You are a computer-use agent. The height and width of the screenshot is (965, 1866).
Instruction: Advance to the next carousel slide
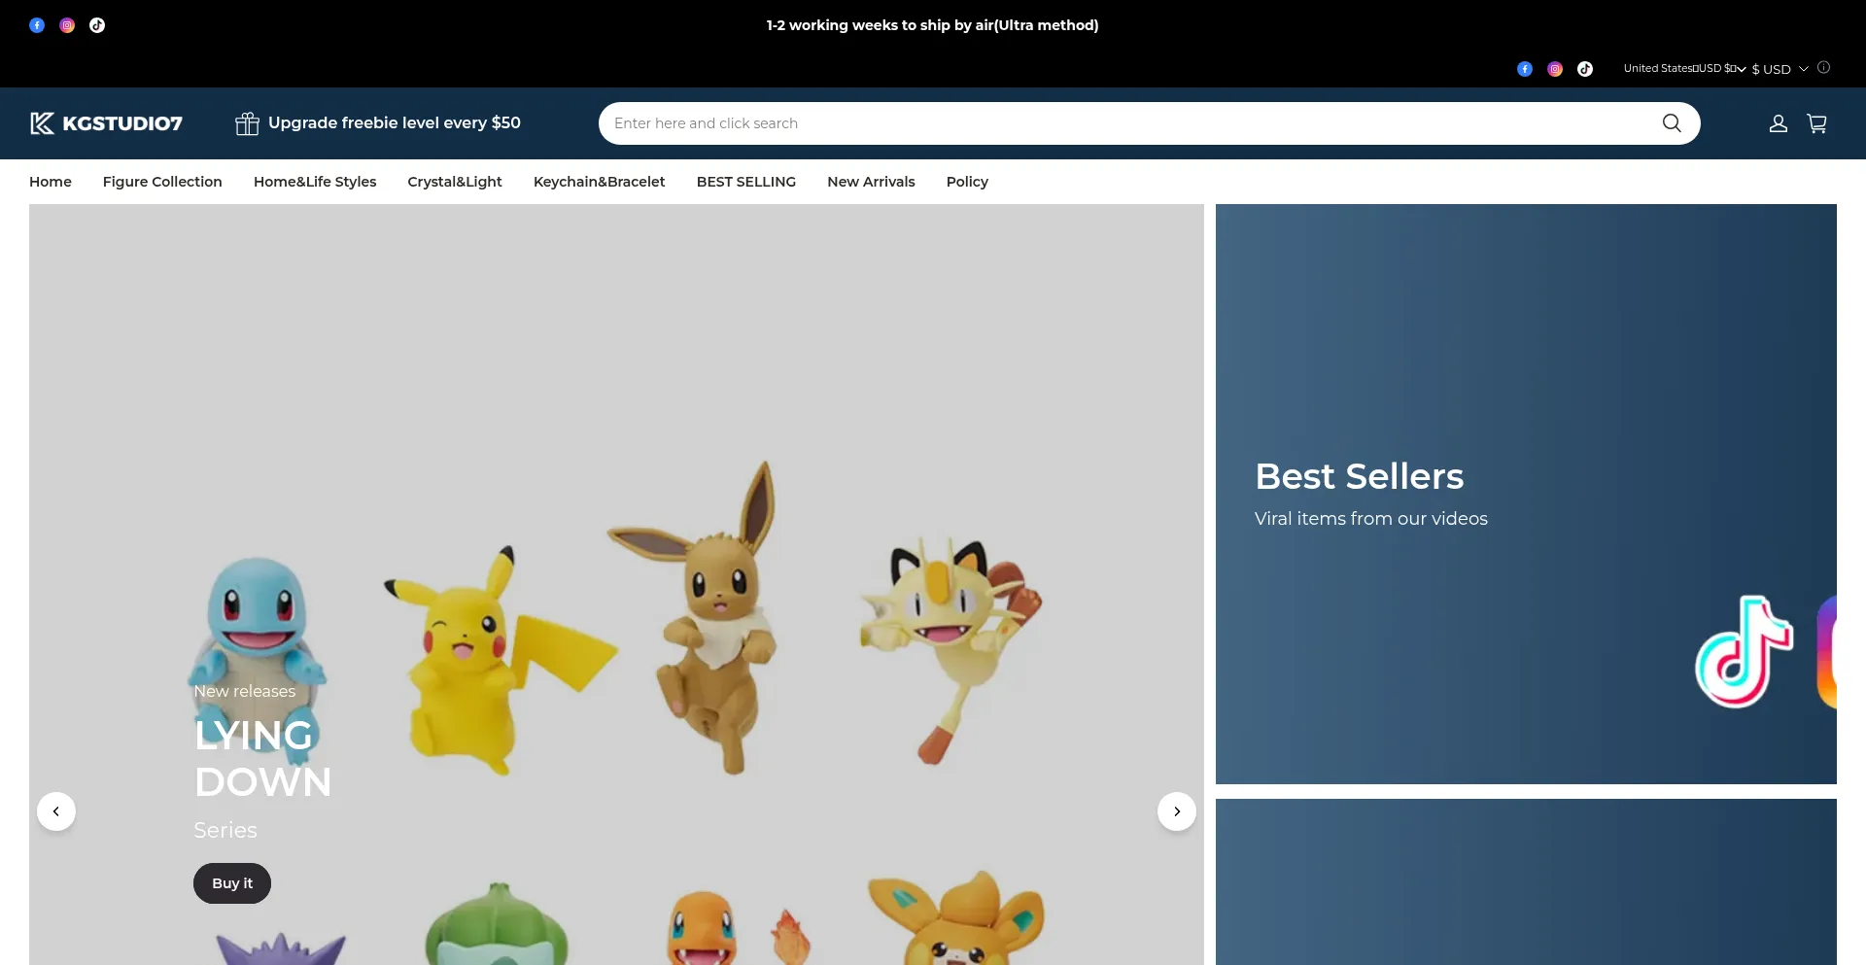tap(1177, 811)
